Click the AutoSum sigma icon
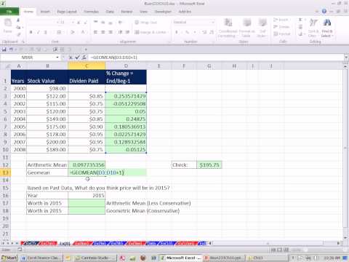This screenshot has height=262, width=349. (300, 20)
